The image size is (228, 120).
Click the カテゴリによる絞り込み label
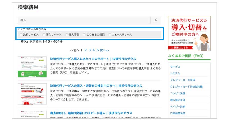tap(32, 29)
